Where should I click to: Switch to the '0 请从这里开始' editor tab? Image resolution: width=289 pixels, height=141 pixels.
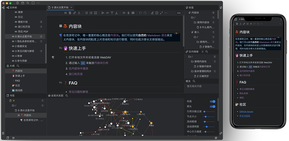[x=60, y=8]
